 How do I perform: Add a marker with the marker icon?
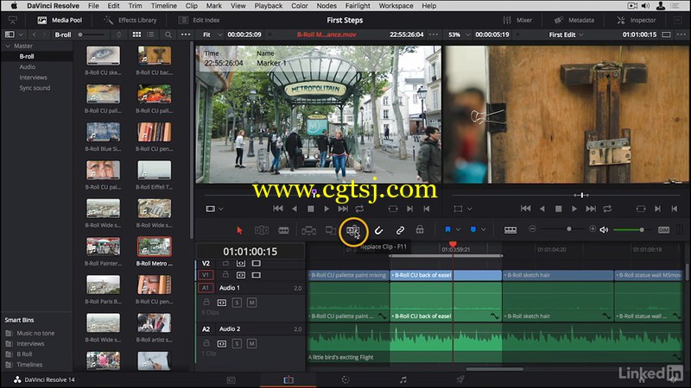click(x=473, y=229)
